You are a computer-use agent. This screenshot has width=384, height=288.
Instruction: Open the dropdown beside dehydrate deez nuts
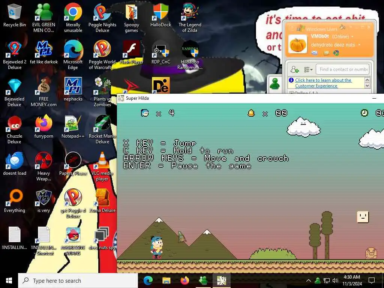click(359, 45)
